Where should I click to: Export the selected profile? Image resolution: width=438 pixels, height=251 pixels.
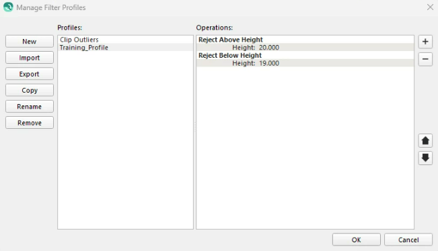[x=30, y=74]
